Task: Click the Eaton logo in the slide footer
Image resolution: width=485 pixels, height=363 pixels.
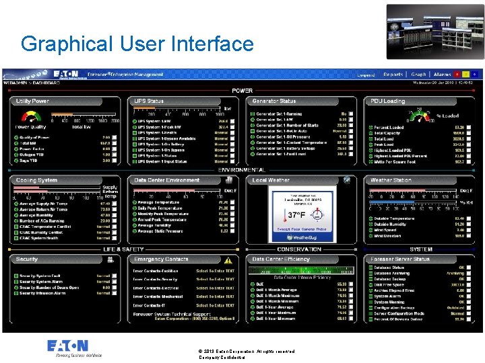Action: pyautogui.click(x=68, y=346)
